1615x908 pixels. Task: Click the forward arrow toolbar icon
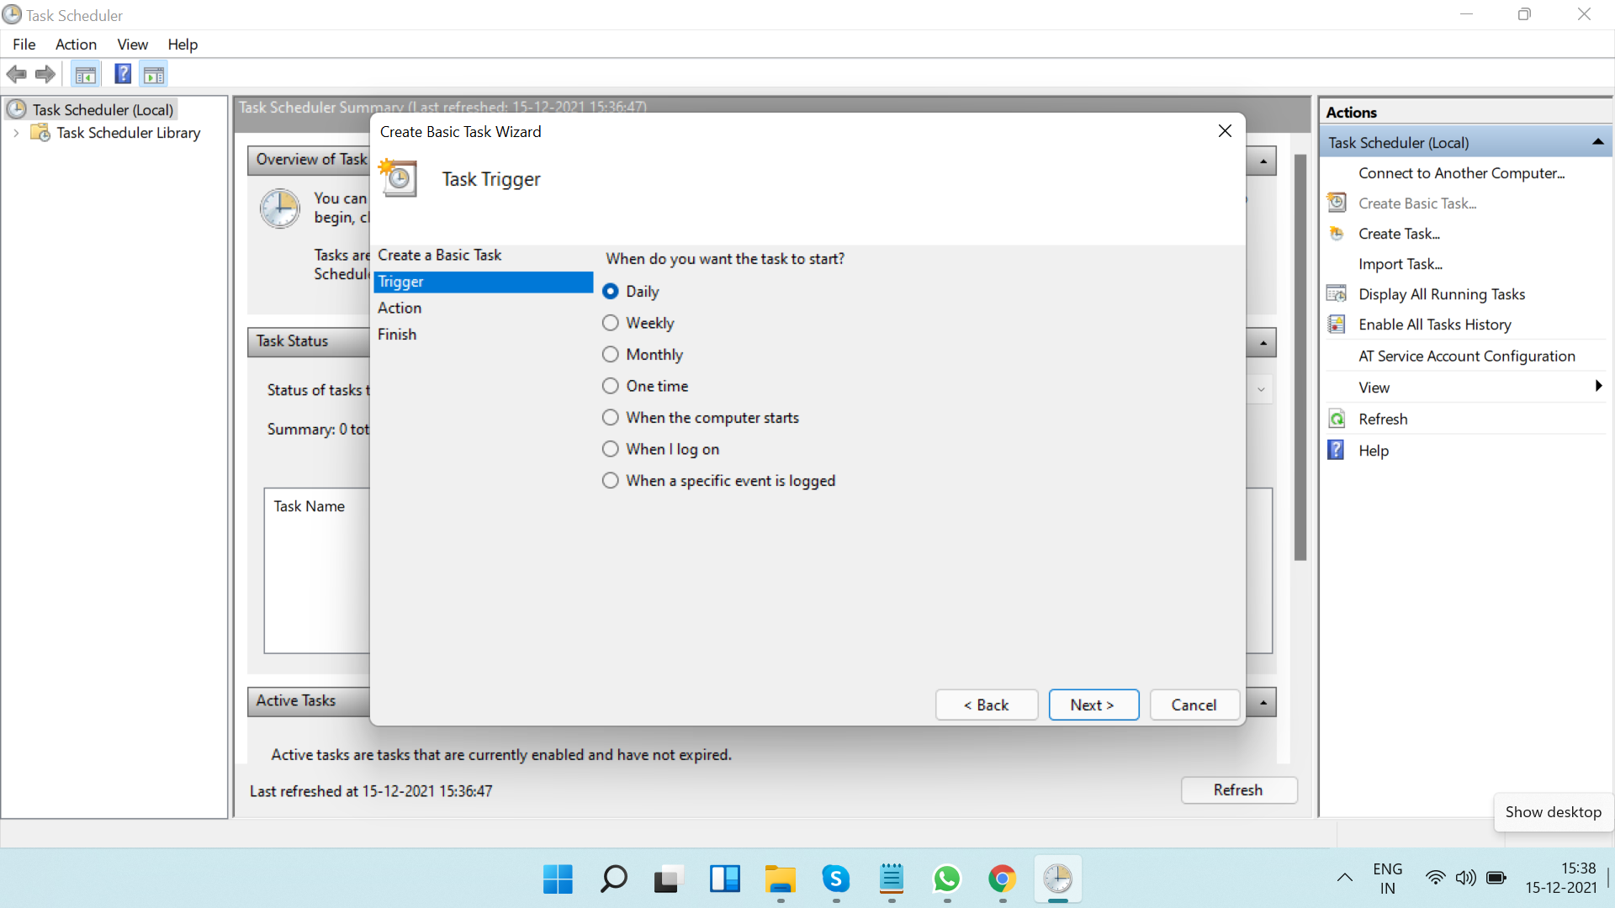coord(45,74)
